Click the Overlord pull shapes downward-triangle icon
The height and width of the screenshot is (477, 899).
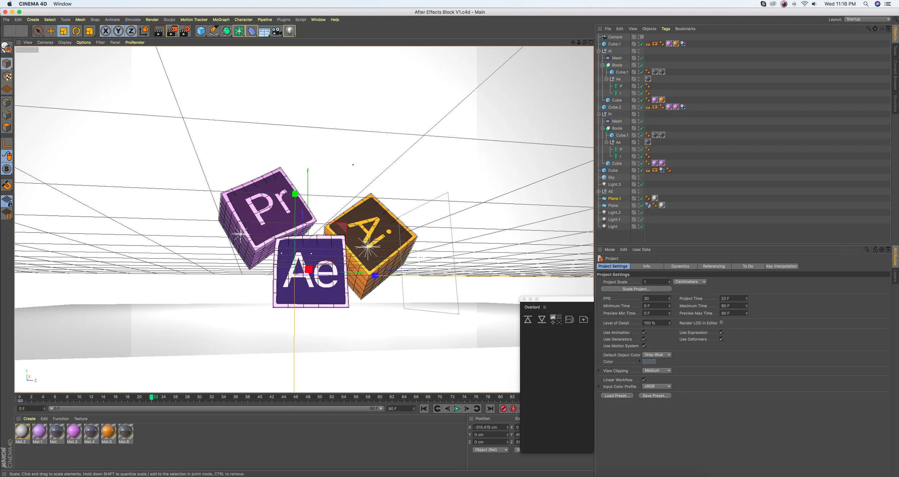542,320
